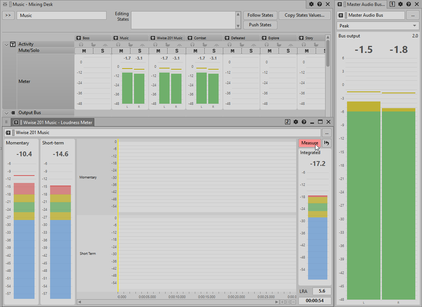Screen dimensions: 422x307
Task: Open the Peak meter type dropdown
Action: [378, 26]
